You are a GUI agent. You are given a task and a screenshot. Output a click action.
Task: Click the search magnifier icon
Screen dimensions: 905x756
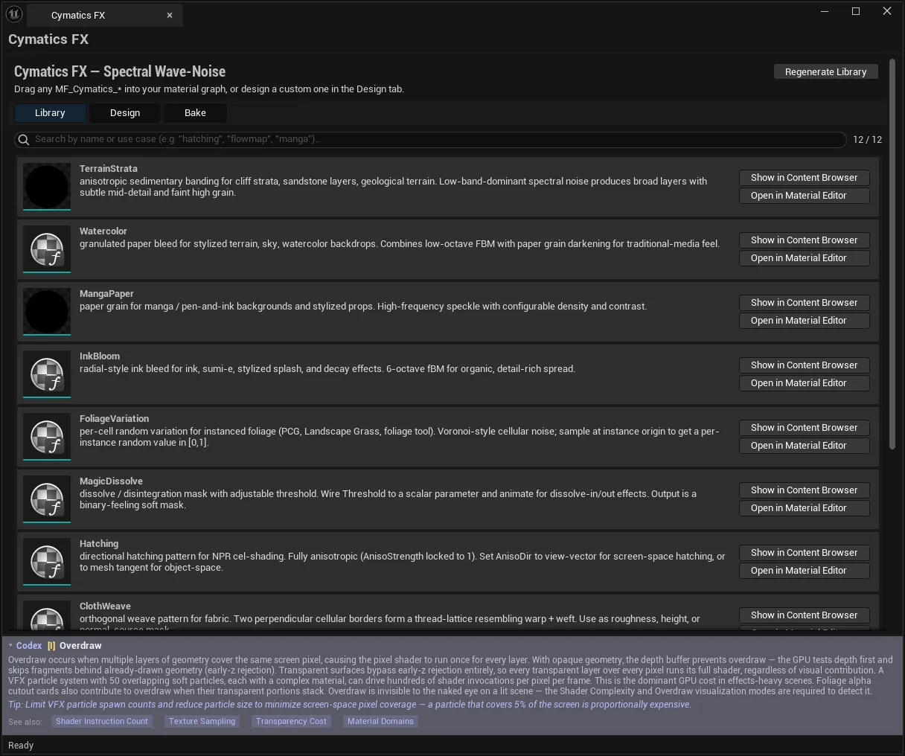pos(24,140)
